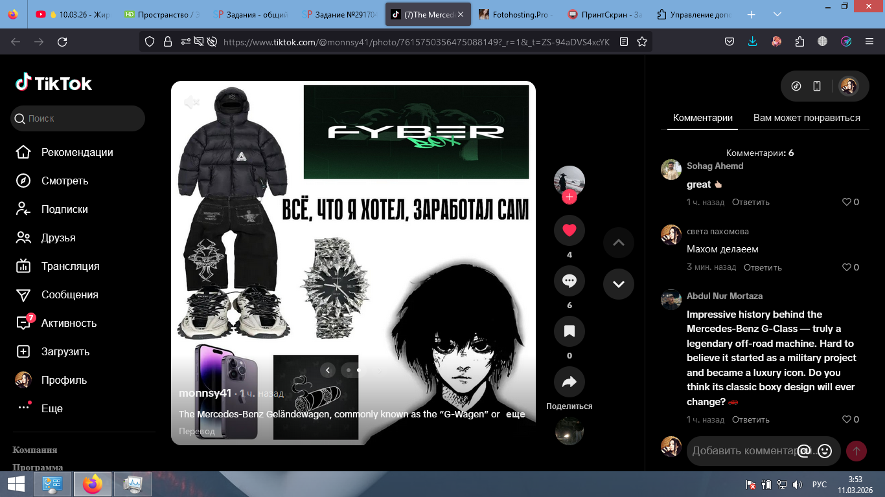
Task: Go to the previous post with up chevron
Action: [619, 243]
